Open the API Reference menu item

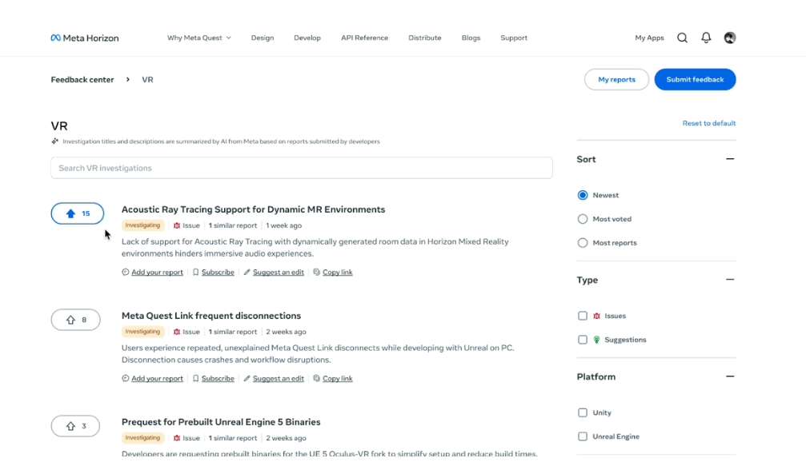click(x=364, y=38)
